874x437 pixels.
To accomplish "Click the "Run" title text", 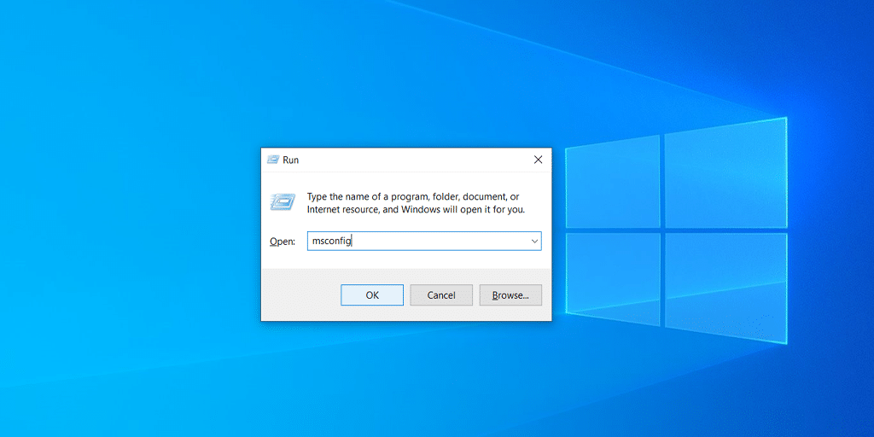I will 291,160.
